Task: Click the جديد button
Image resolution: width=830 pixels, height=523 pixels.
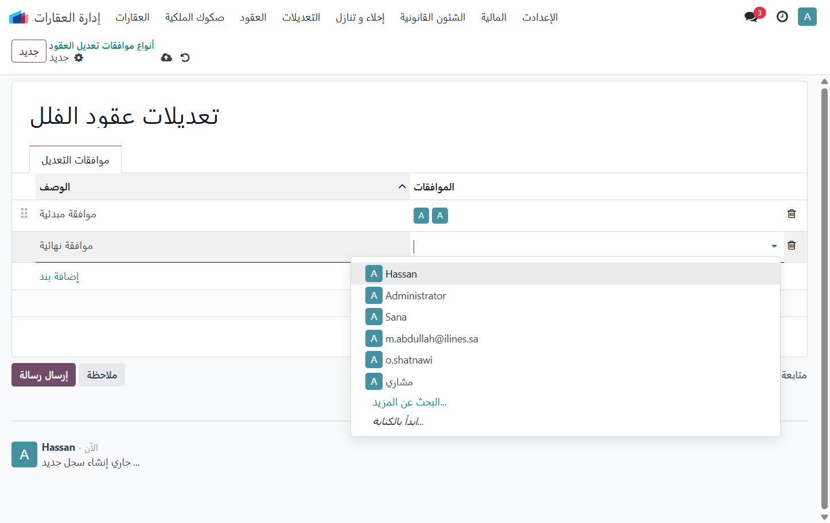Action: pyautogui.click(x=29, y=51)
